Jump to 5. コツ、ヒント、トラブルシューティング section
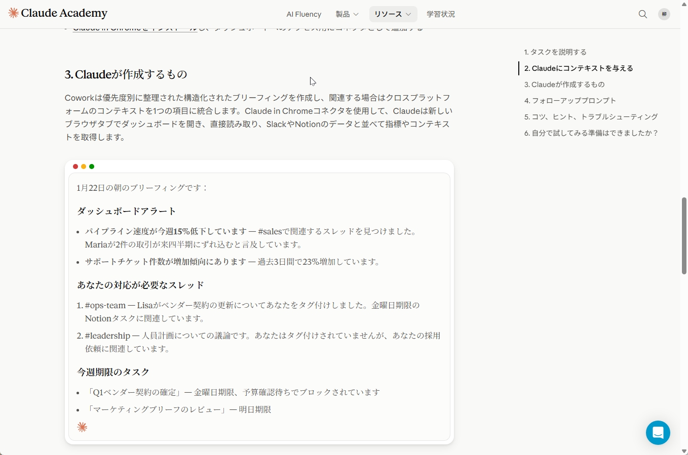 [x=591, y=117]
